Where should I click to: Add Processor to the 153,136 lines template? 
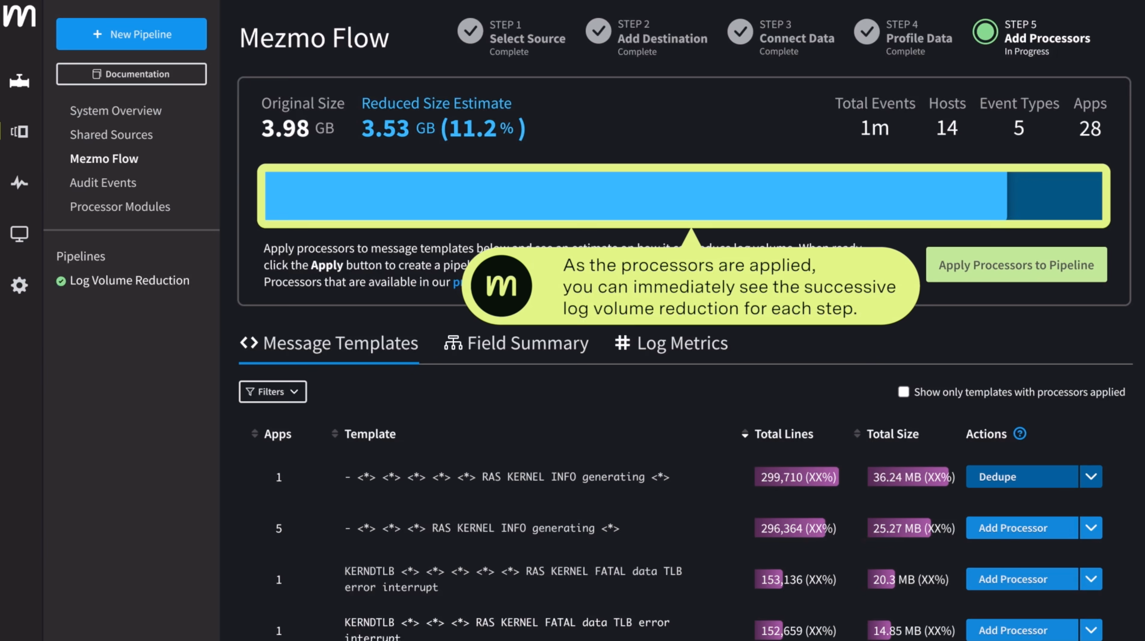pos(1022,579)
